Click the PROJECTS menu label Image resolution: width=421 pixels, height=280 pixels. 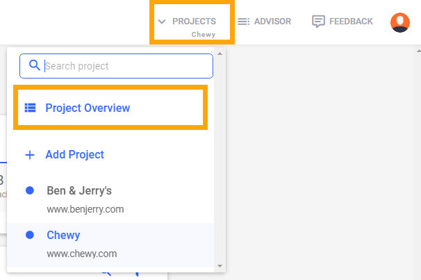tap(194, 22)
